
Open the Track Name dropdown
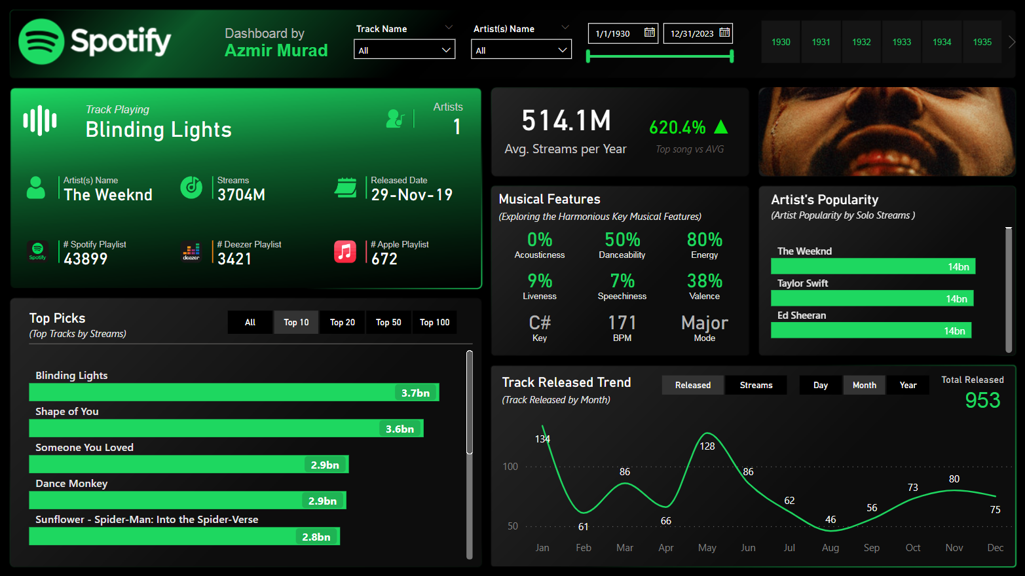click(x=404, y=50)
